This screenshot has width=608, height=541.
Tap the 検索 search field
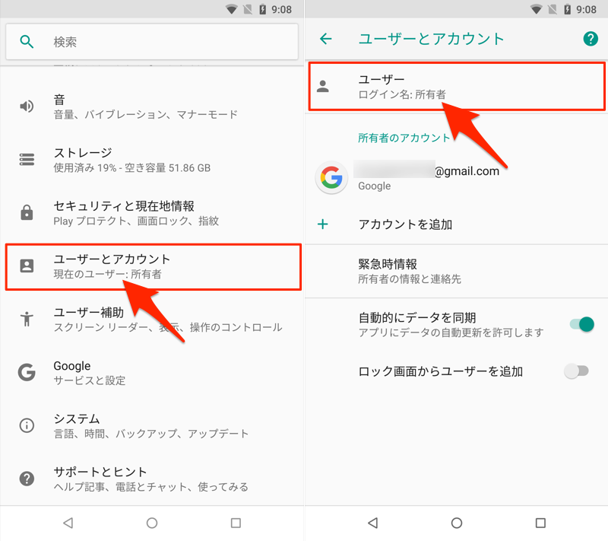[x=152, y=42]
